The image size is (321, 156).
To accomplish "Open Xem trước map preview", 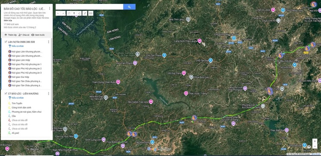I will pyautogui.click(x=38, y=35).
